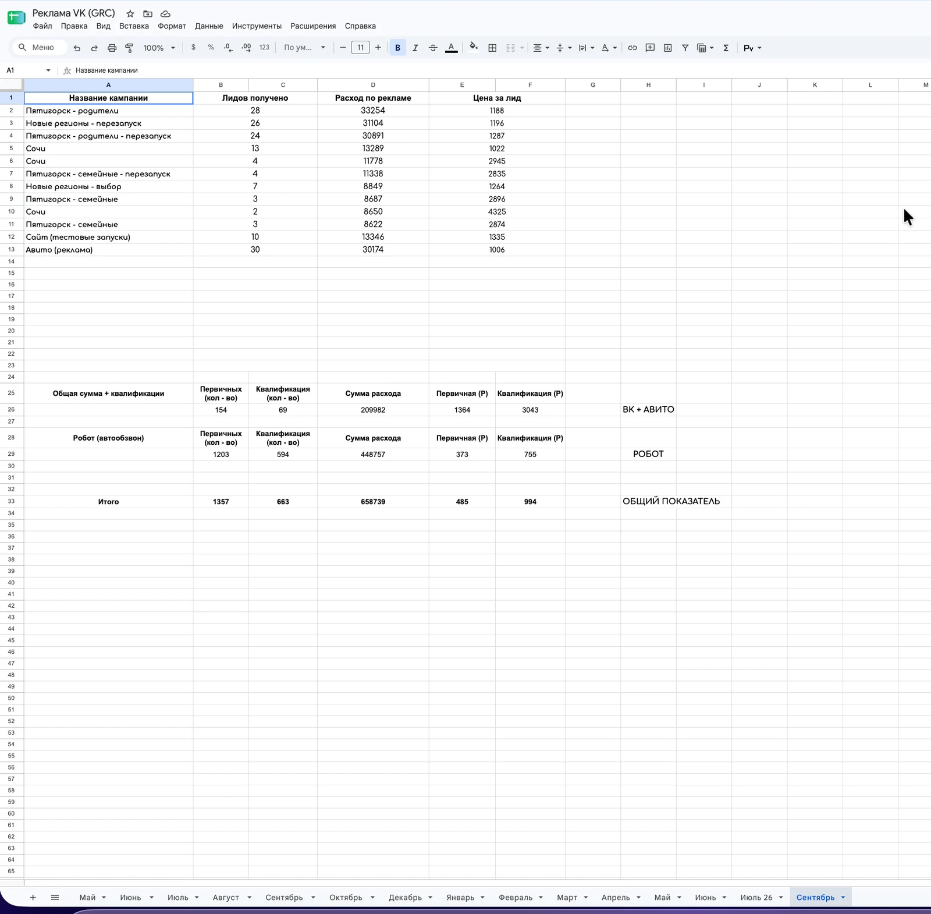Increase decimal places
The image size is (931, 914).
[x=246, y=48]
